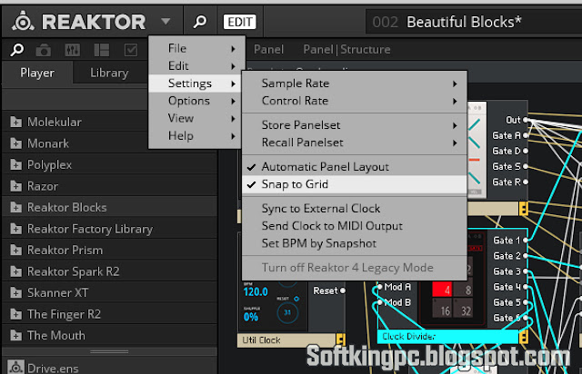
Task: Open the mixer sliders panel icon
Action: [73, 50]
